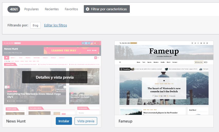
Task: Click Vista previa for News Hunt
Action: pos(86,121)
